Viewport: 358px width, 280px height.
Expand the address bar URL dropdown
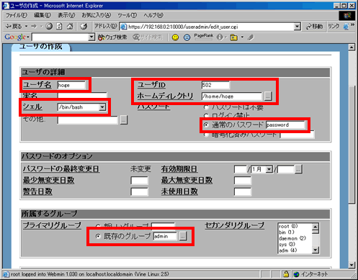point(297,27)
